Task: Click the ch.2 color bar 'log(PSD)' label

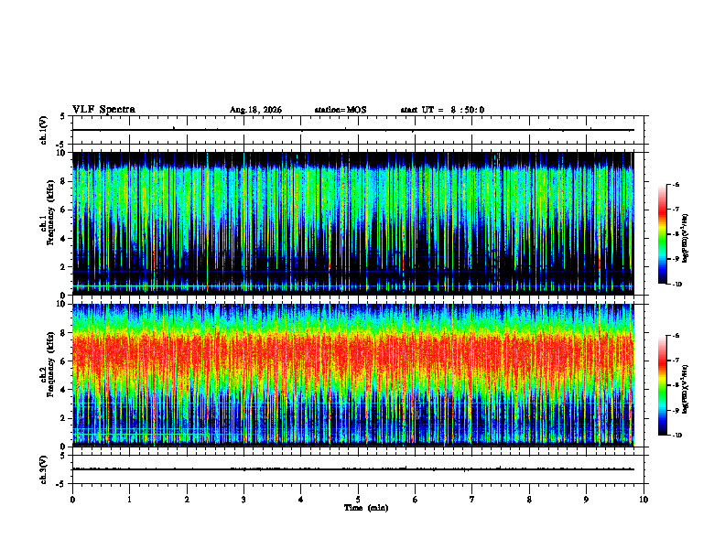Action: (686, 390)
